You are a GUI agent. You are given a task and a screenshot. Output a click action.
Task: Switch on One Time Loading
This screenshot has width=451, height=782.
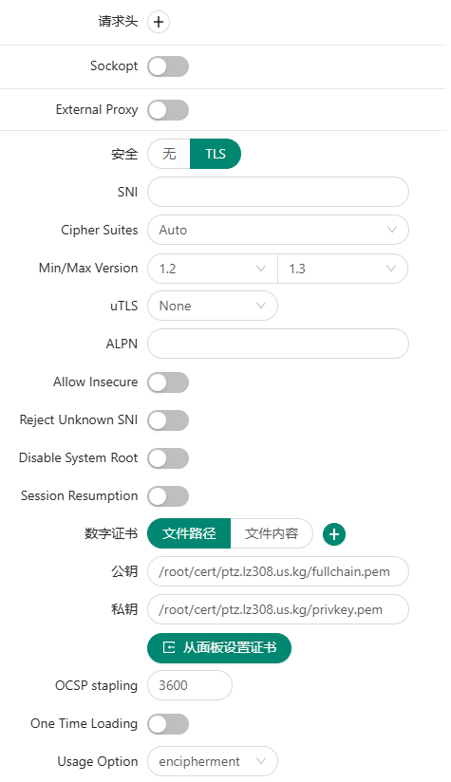tap(168, 724)
